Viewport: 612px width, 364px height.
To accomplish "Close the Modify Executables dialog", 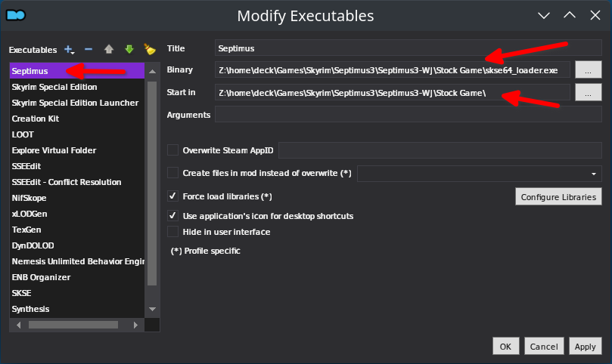I will pos(595,15).
